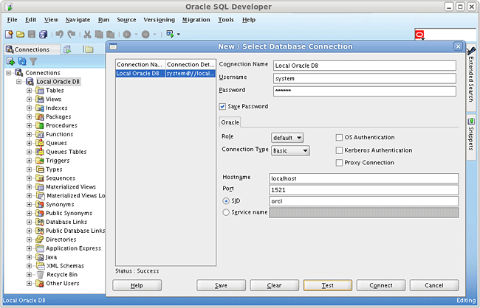480x308 pixels.
Task: Collapse the root Connections node
Action: tap(9, 73)
